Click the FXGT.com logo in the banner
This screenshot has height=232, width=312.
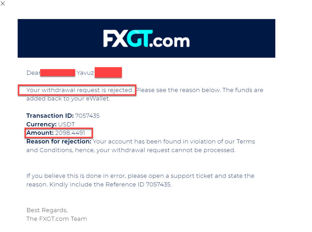point(146,39)
